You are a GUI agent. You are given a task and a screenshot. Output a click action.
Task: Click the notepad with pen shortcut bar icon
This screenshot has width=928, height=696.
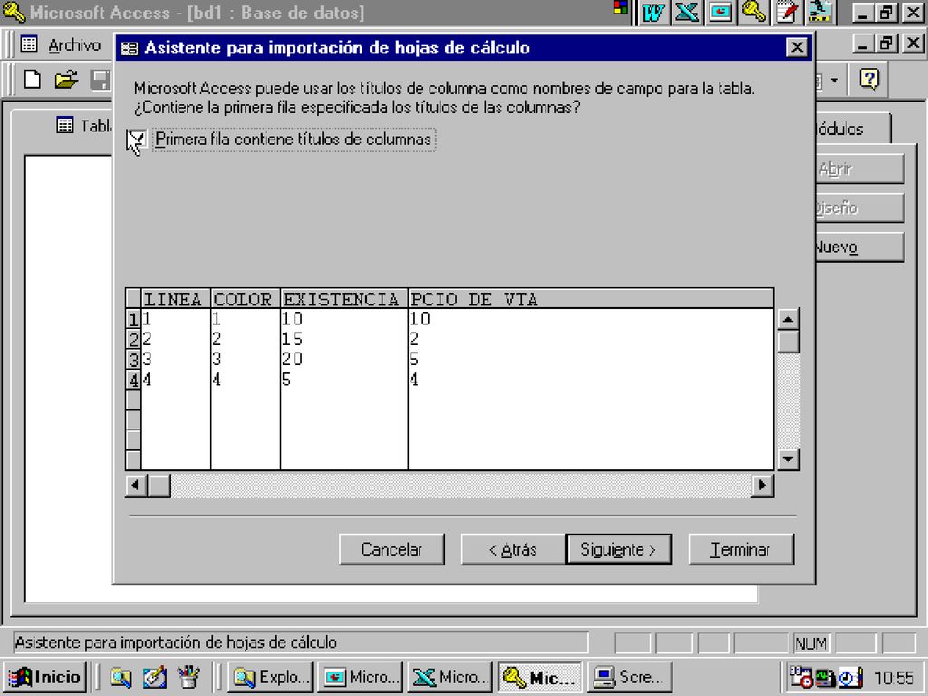pos(788,13)
